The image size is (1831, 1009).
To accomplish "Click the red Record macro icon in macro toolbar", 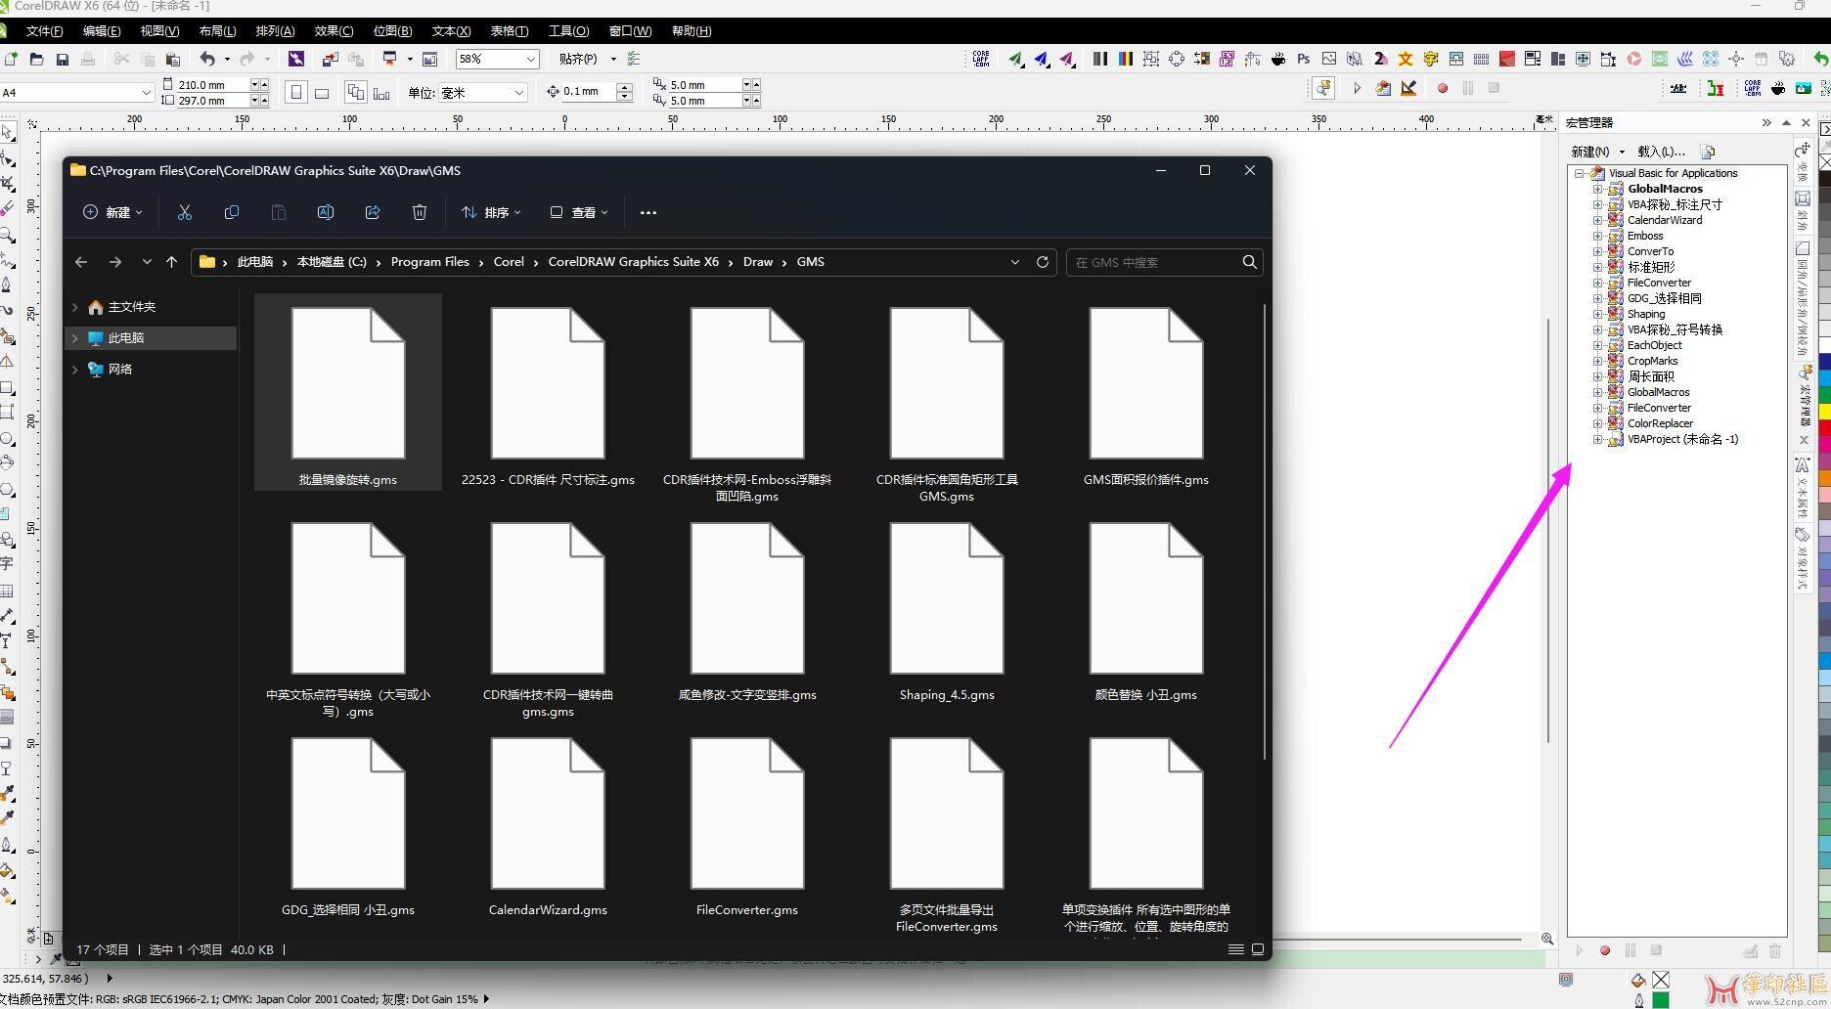I will (x=1442, y=88).
